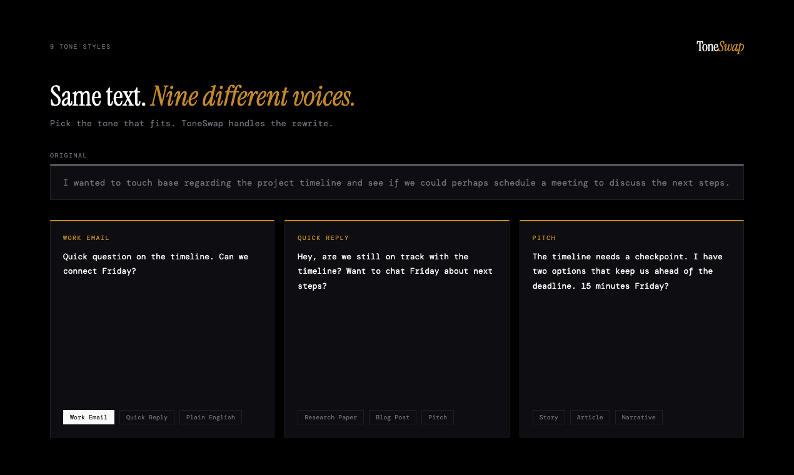Viewport: 794px width, 475px height.
Task: Click the PITCH card heading
Action: tap(544, 238)
